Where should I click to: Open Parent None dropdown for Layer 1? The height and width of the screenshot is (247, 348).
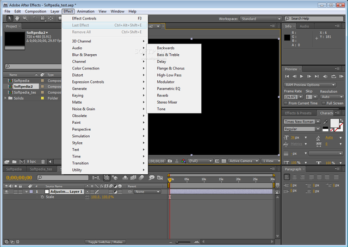pyautogui.click(x=147, y=192)
